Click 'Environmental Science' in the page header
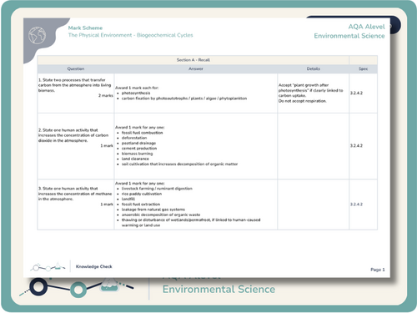Image resolution: width=417 pixels, height=313 pixels. pos(349,36)
